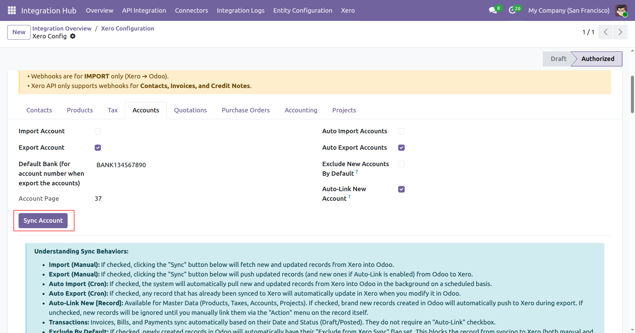Open the My Company (San Francisco) switcher

pos(569,10)
